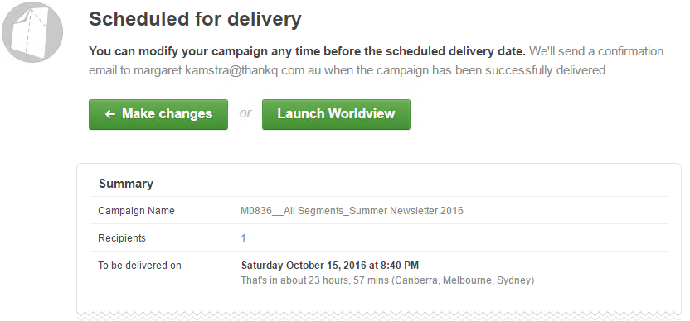Image resolution: width=690 pixels, height=321 pixels.
Task: Click the Campaign Name label
Action: 136,211
